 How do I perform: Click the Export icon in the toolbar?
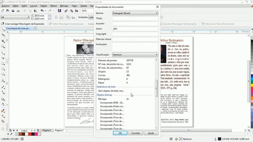pos(71,11)
